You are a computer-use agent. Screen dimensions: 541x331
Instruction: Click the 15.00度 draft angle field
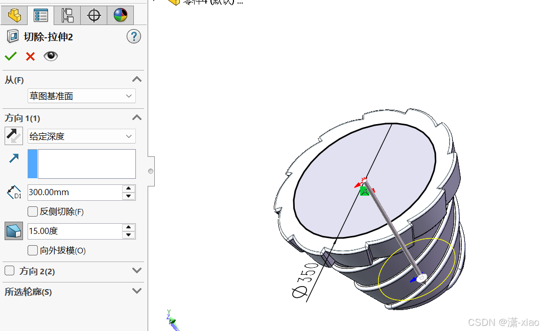75,231
